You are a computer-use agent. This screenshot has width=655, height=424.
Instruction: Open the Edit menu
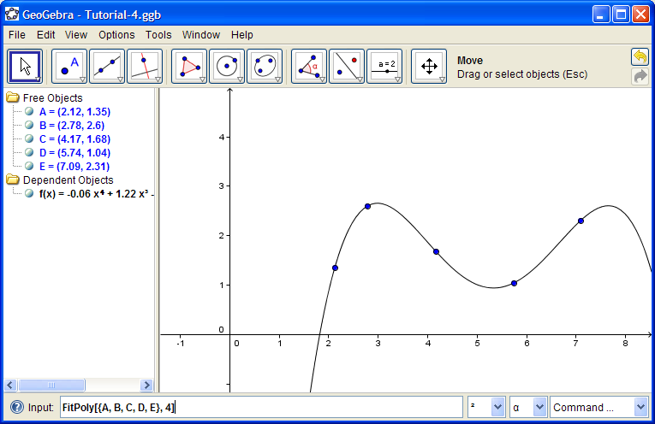45,35
